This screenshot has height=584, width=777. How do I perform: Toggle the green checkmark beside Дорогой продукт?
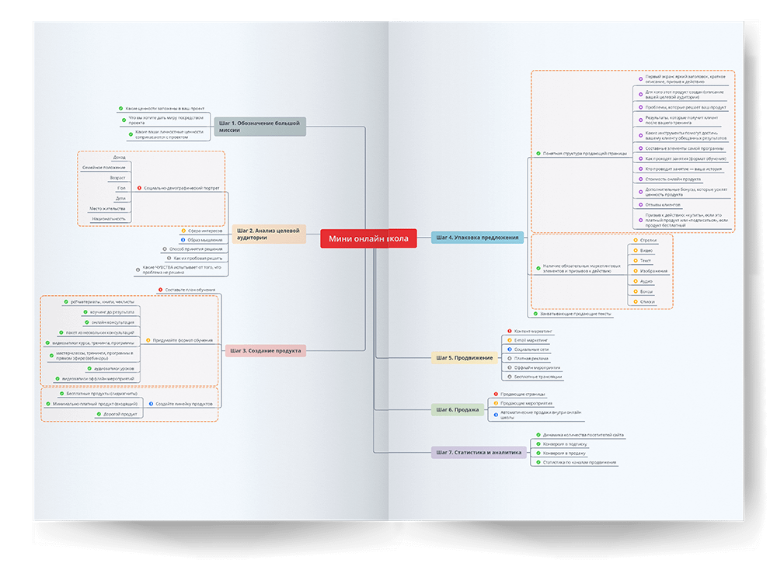click(x=96, y=414)
